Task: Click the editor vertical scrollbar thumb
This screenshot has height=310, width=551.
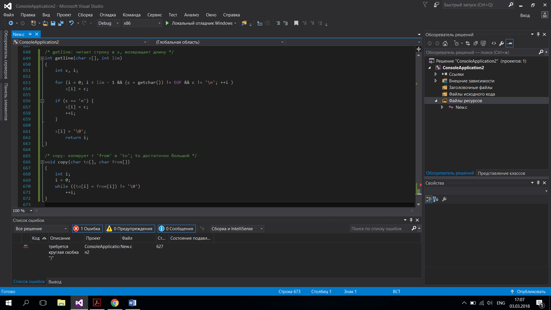Action: tap(419, 192)
